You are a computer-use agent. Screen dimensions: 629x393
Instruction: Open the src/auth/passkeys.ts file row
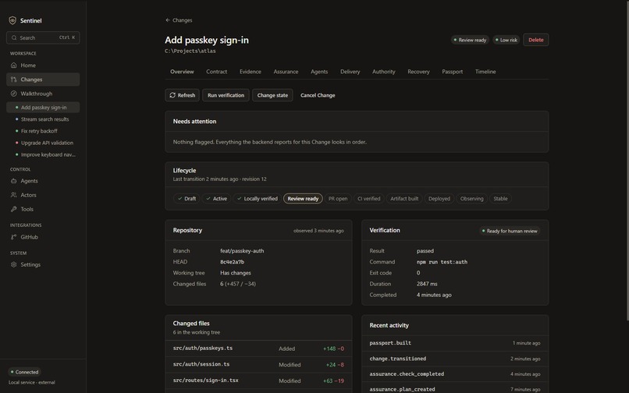pos(258,349)
